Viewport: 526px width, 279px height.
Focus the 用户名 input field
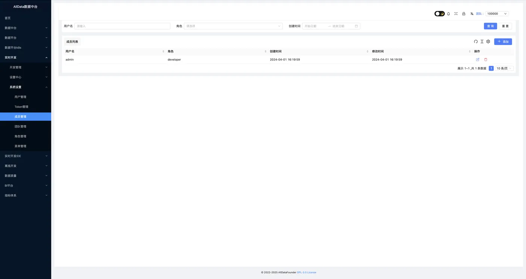click(122, 26)
